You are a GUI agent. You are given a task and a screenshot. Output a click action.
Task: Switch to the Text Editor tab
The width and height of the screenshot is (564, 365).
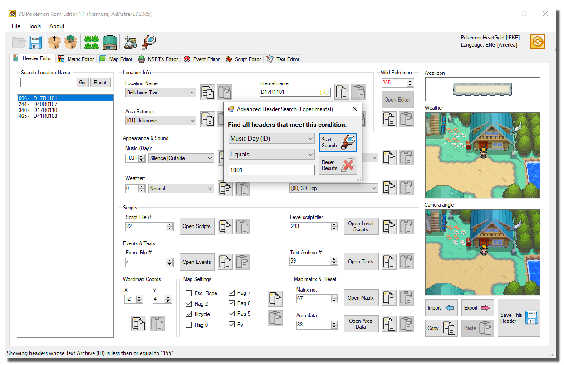[x=283, y=59]
